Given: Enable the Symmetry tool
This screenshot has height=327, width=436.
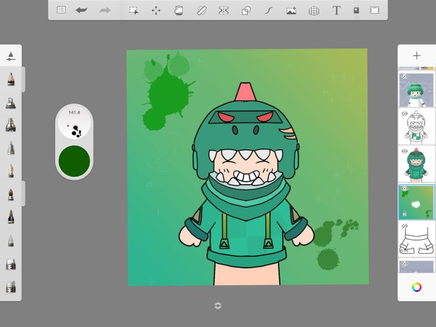Looking at the screenshot, I should (x=223, y=10).
